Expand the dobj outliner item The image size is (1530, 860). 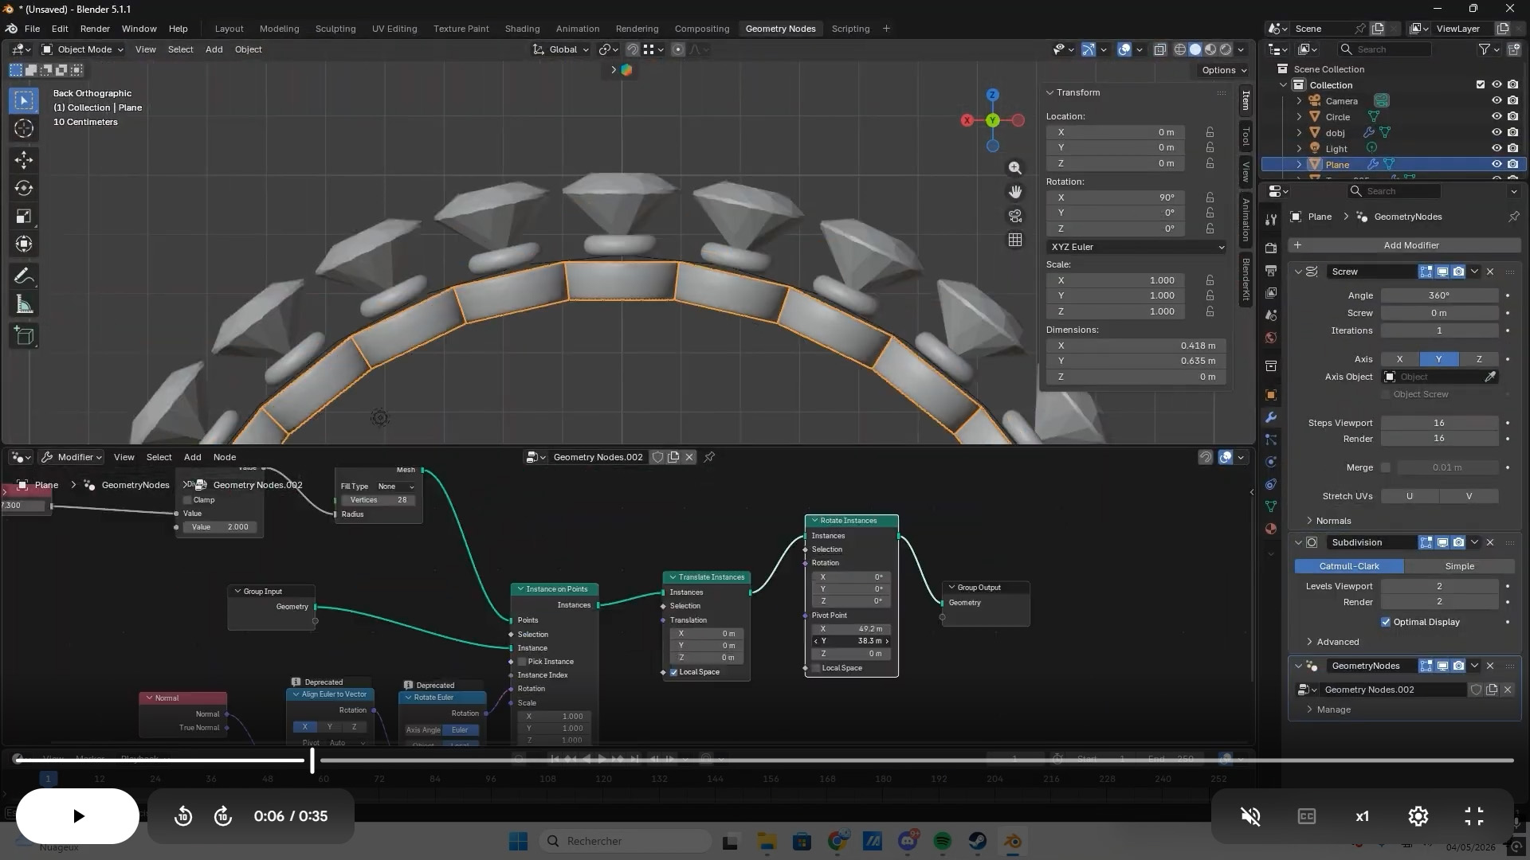pyautogui.click(x=1299, y=133)
